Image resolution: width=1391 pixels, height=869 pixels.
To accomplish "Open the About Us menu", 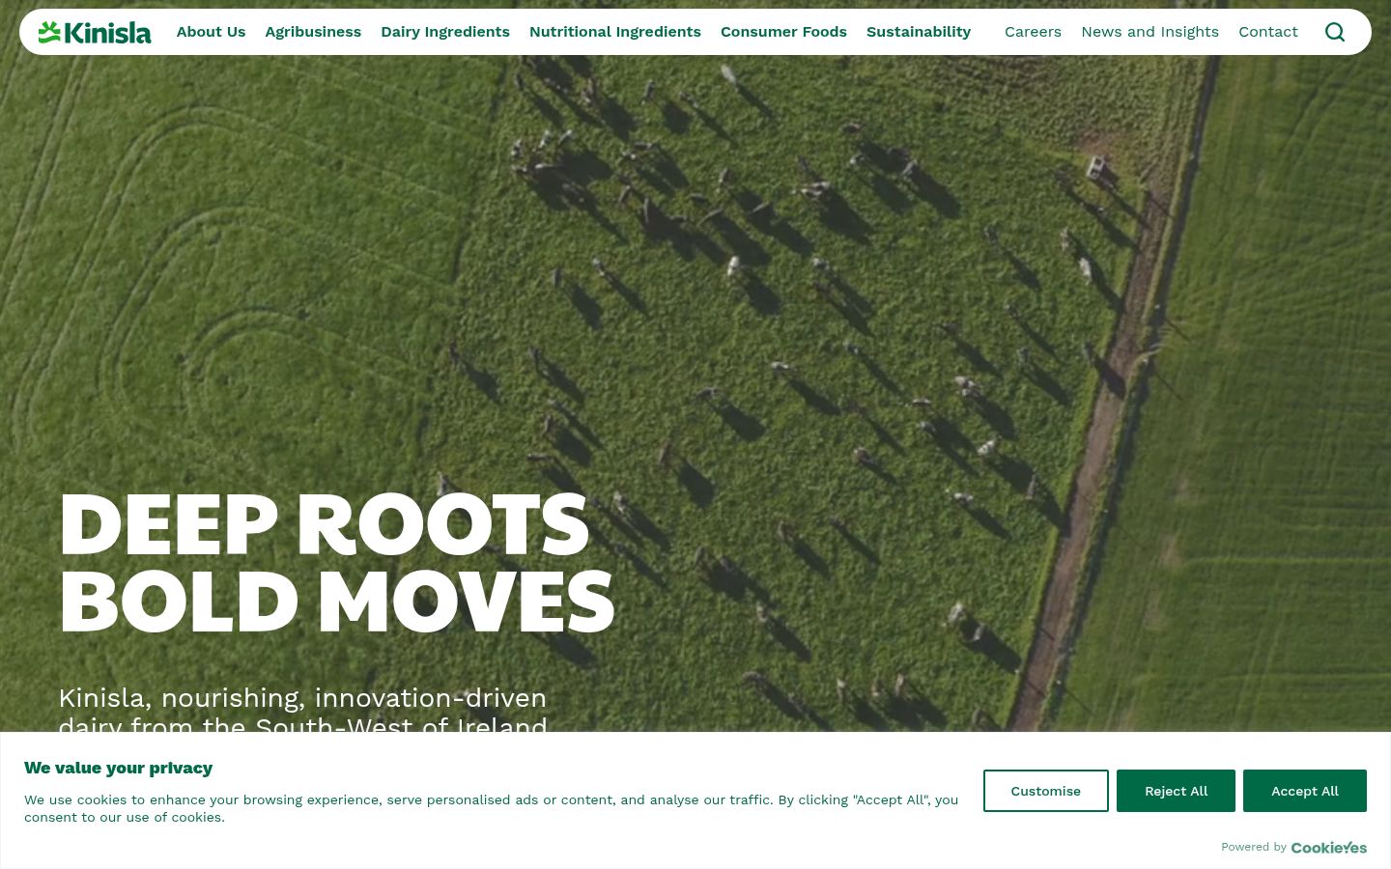I will point(211,32).
